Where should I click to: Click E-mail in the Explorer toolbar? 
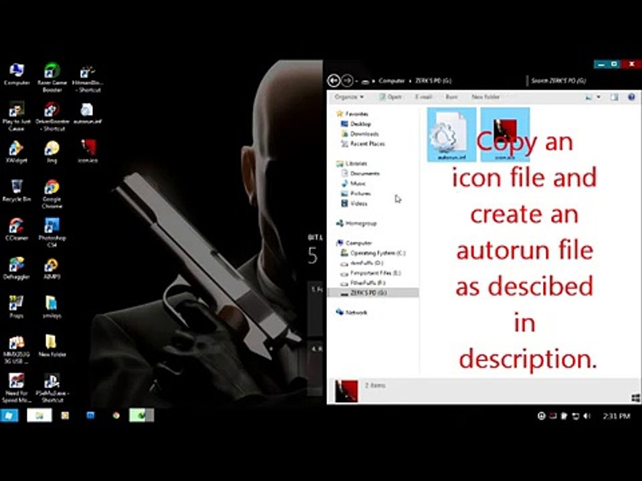[423, 97]
